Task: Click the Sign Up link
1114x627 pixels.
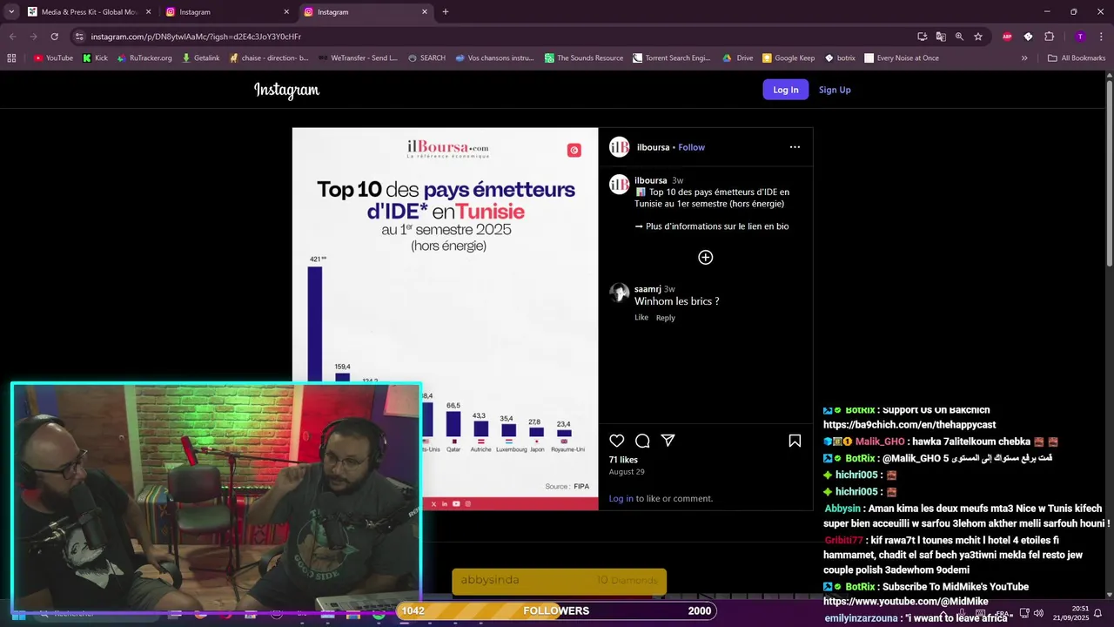Action: click(x=835, y=90)
